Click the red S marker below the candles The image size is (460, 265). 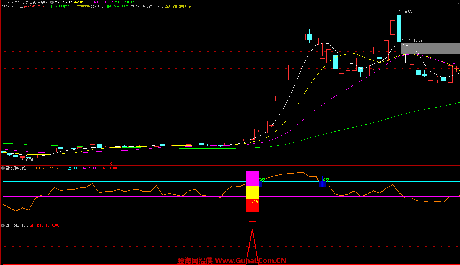pyautogui.click(x=111, y=164)
